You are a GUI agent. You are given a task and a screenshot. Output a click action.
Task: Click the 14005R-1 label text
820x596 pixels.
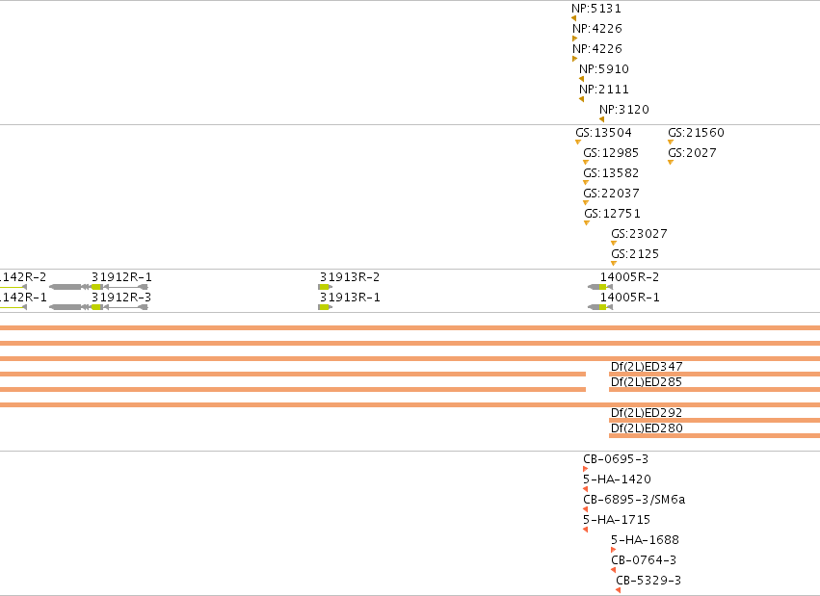click(629, 298)
